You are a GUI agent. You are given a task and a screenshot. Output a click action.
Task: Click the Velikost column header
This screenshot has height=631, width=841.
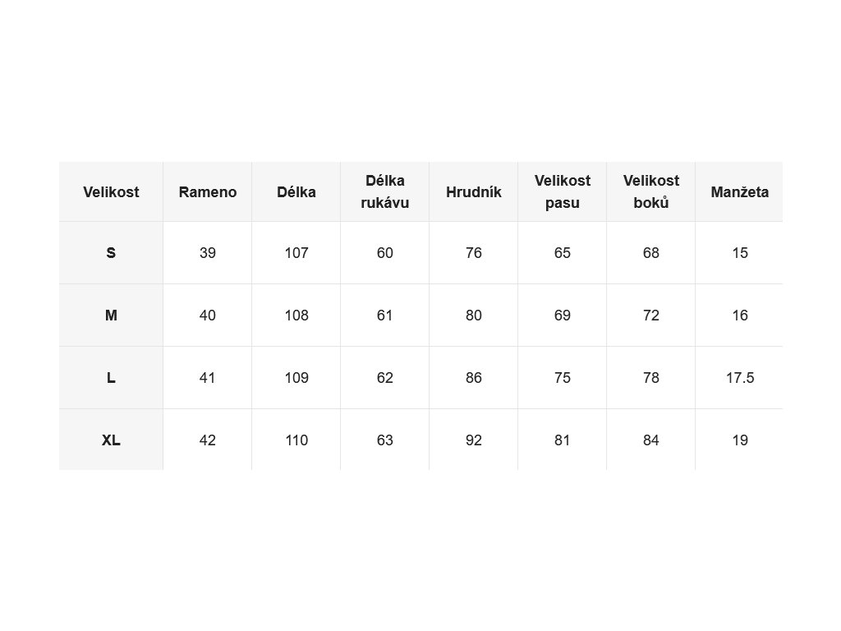click(111, 192)
